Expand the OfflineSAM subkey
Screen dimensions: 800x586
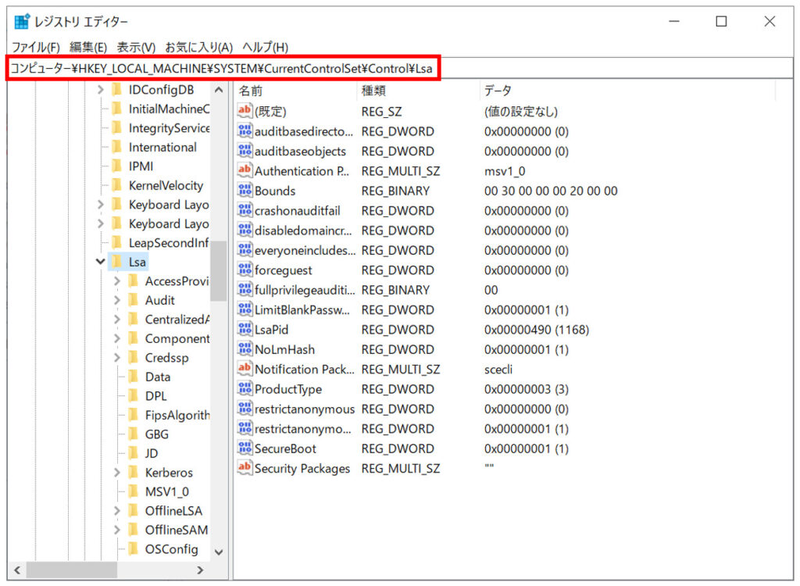click(x=117, y=530)
